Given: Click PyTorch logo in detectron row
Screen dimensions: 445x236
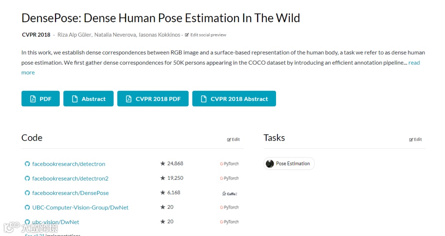Looking at the screenshot, I should pyautogui.click(x=229, y=164).
